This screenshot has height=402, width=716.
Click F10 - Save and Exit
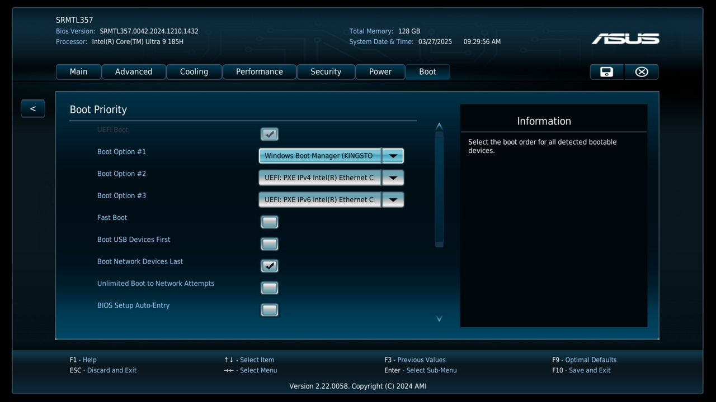click(581, 371)
